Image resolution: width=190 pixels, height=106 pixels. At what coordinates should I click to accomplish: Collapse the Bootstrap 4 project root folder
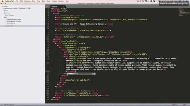point(2,9)
